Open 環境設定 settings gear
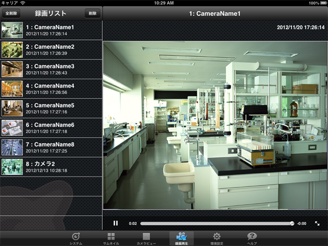This screenshot has height=246, width=328. [x=216, y=238]
